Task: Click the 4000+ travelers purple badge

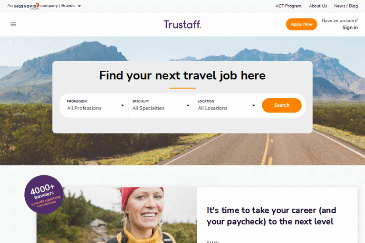Action: pyautogui.click(x=44, y=195)
